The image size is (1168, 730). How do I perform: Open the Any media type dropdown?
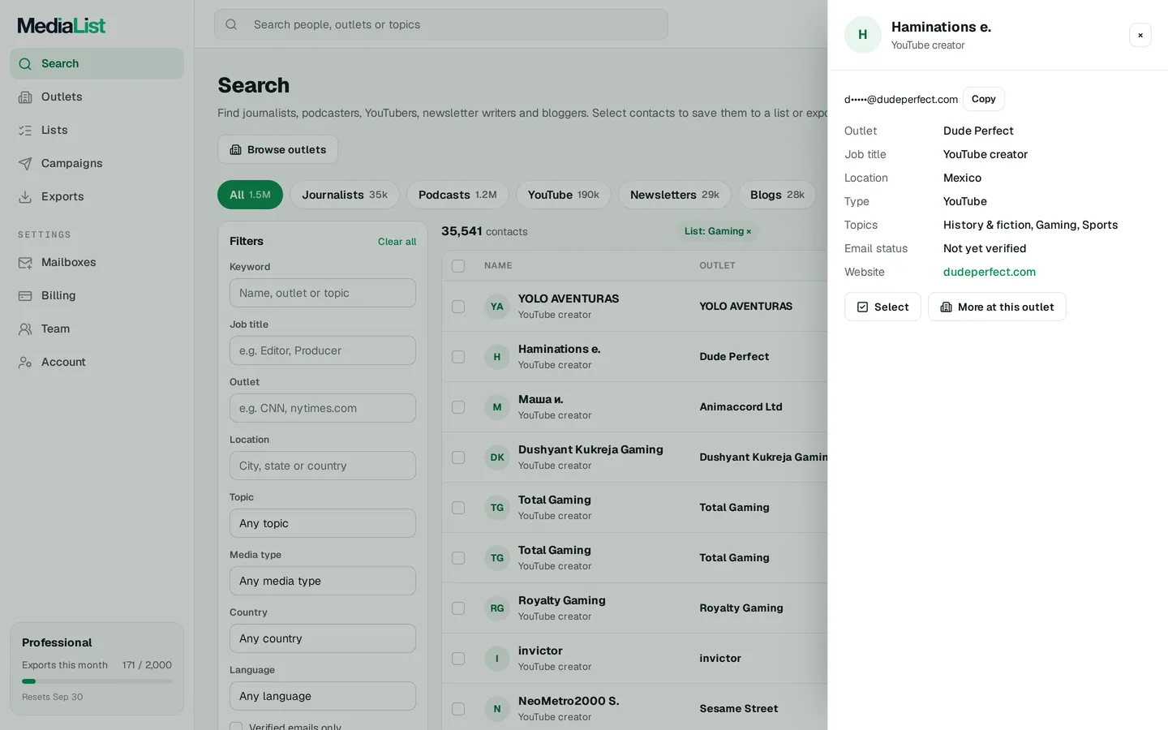point(323,581)
